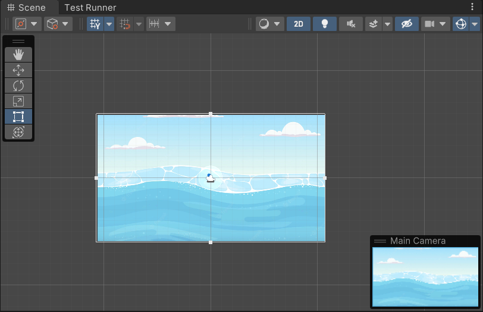Toggle 2D view mode
The image size is (483, 312).
(299, 24)
